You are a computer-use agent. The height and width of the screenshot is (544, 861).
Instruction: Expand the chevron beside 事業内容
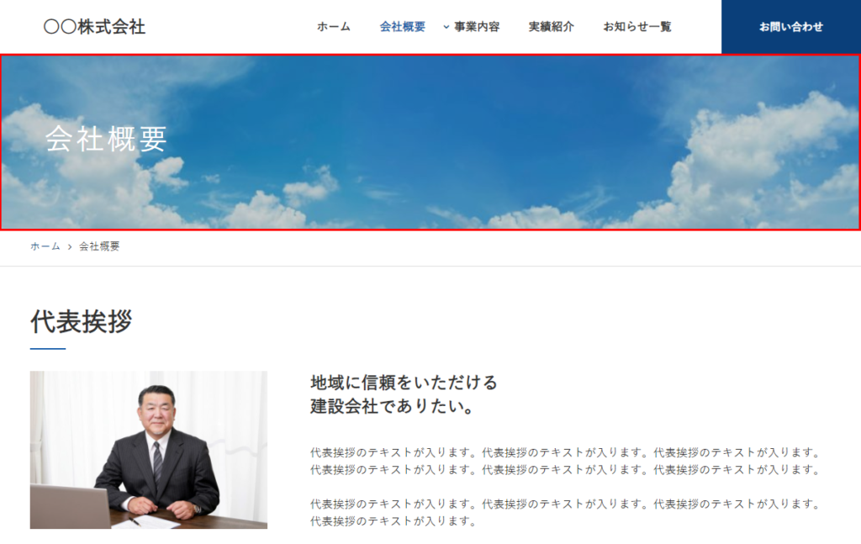click(x=446, y=27)
